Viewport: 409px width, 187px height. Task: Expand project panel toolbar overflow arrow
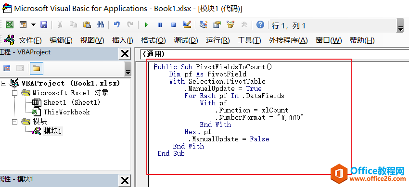pos(128,69)
